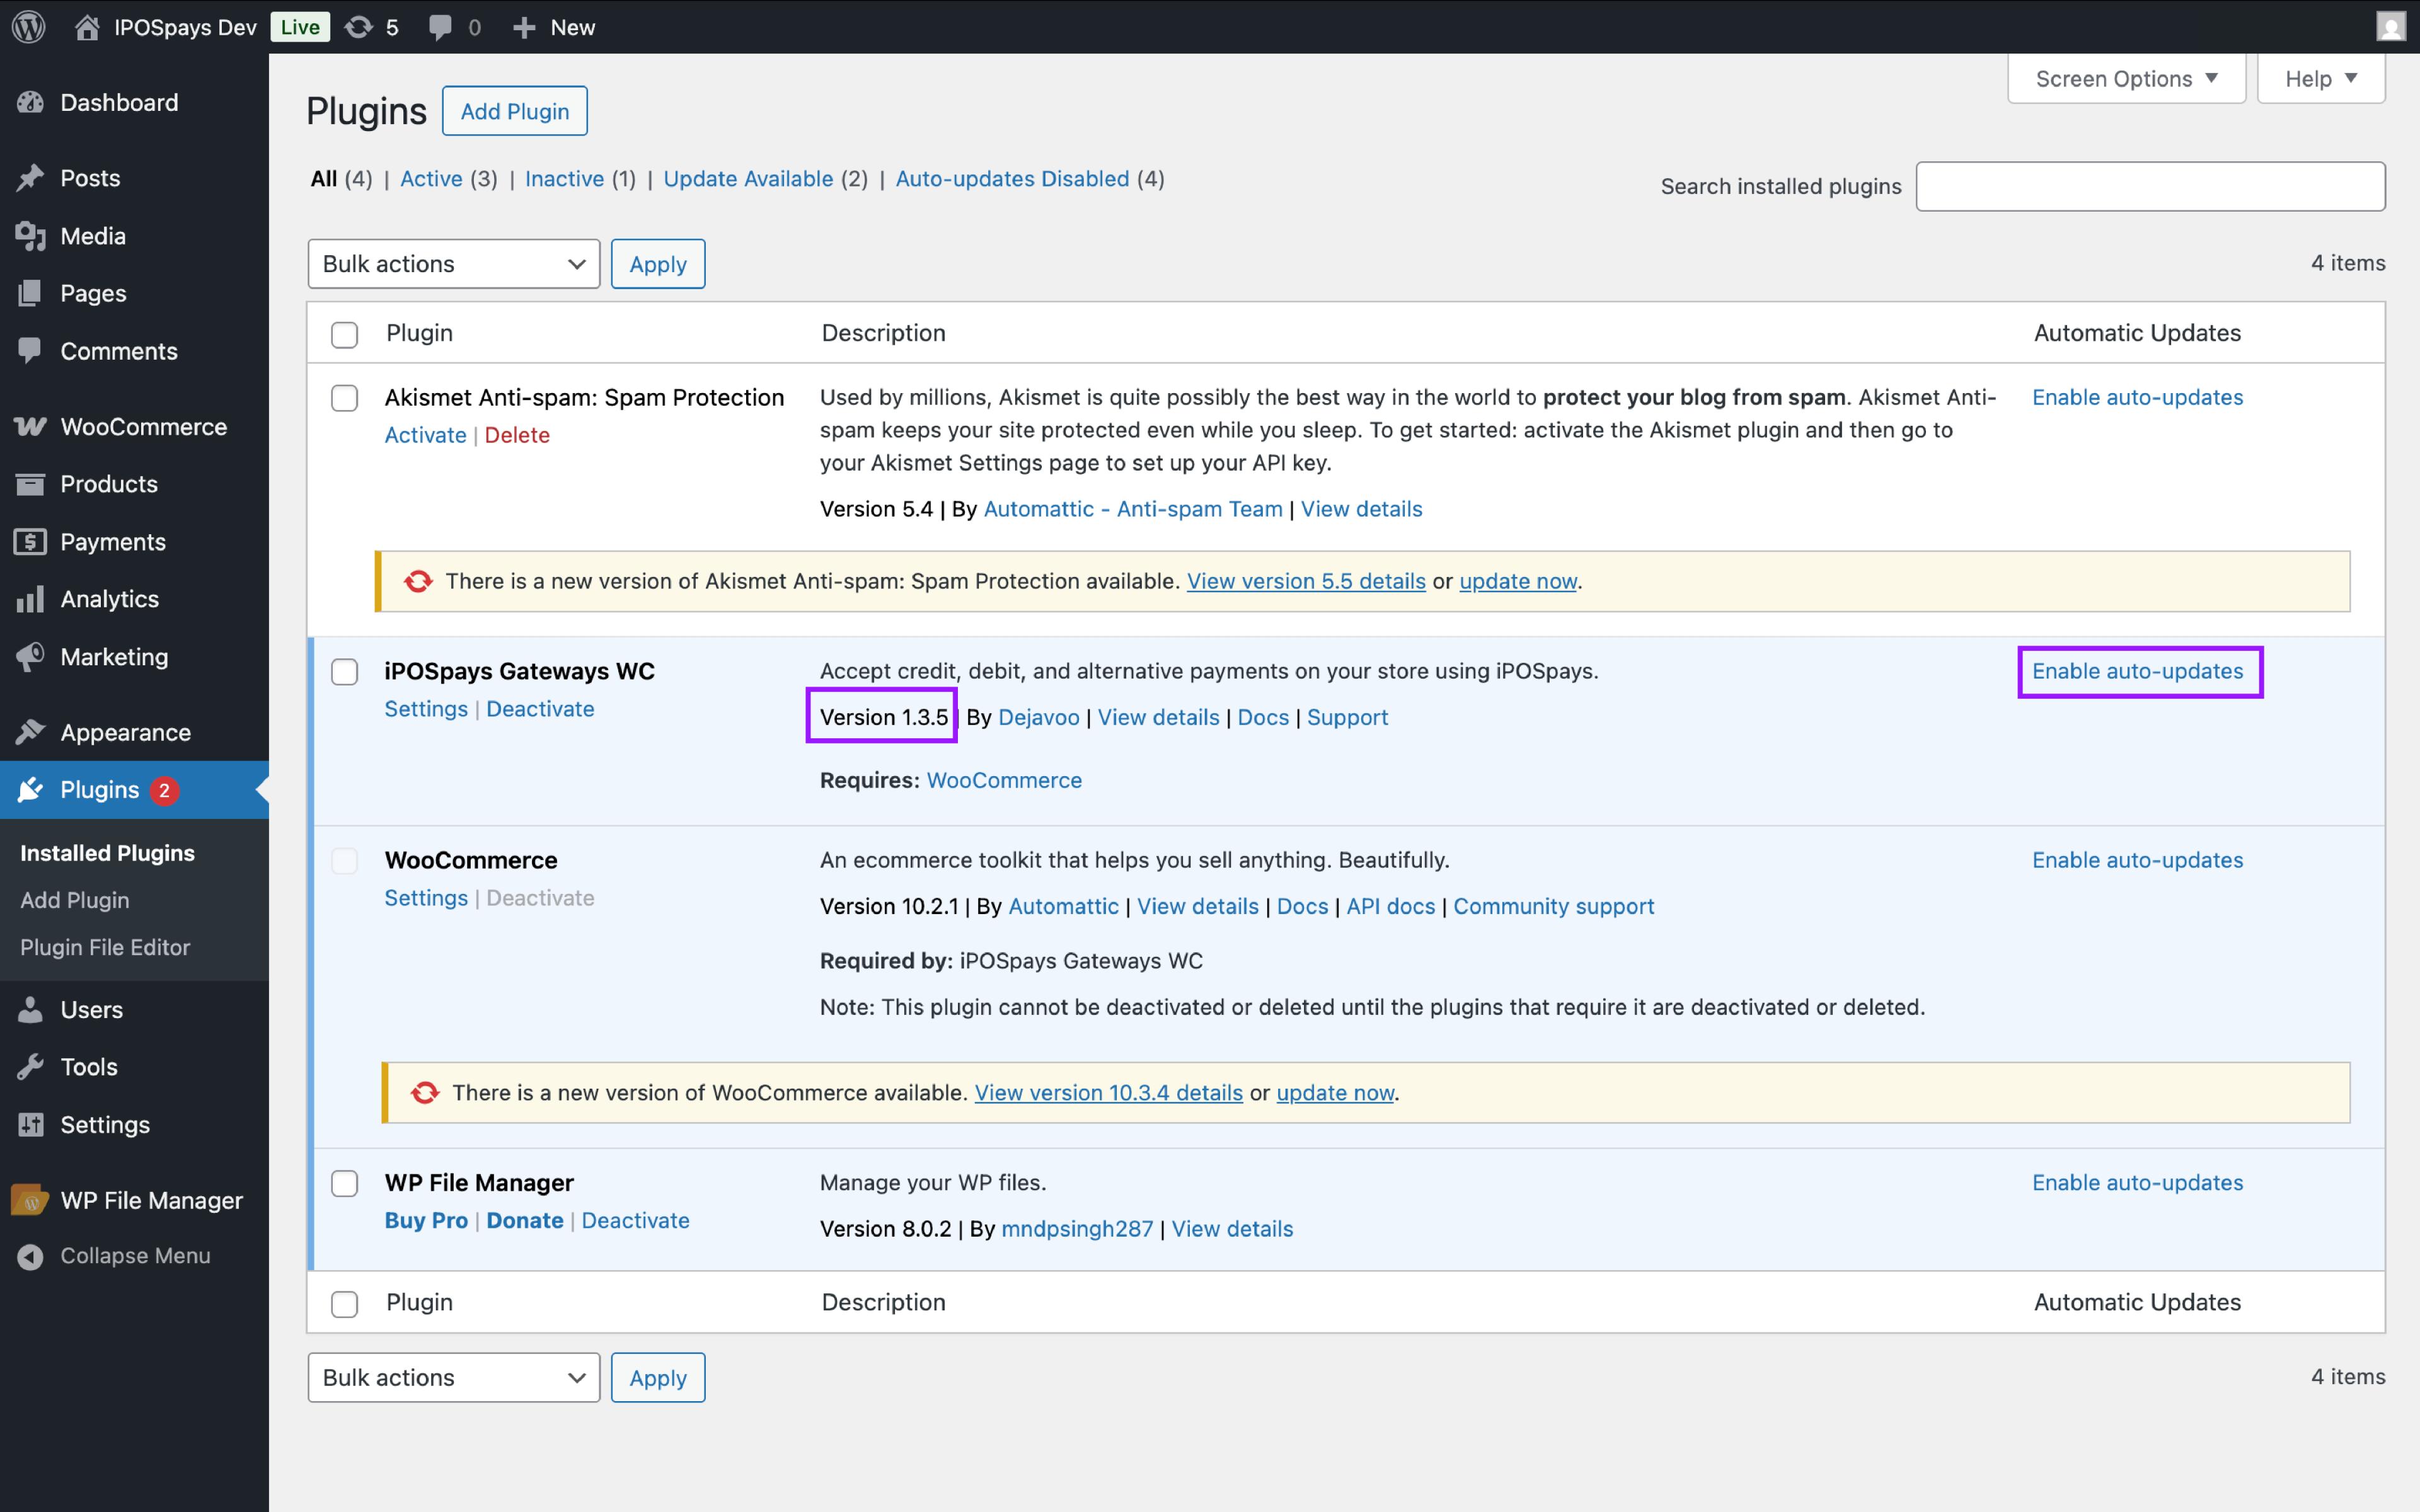Open Plugin File Editor submenu item
The width and height of the screenshot is (2420, 1512).
[105, 947]
